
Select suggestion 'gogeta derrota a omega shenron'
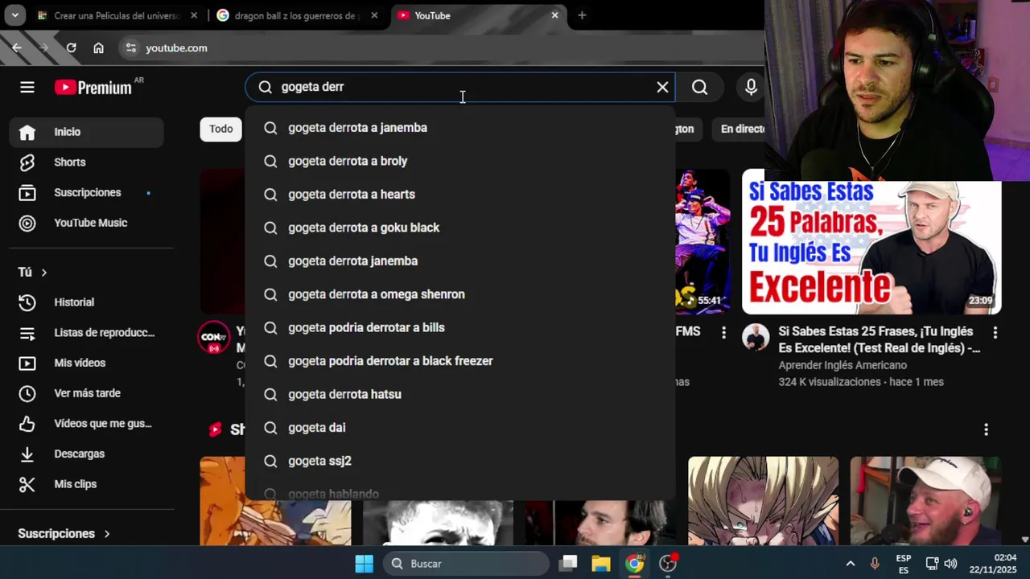[460, 294]
